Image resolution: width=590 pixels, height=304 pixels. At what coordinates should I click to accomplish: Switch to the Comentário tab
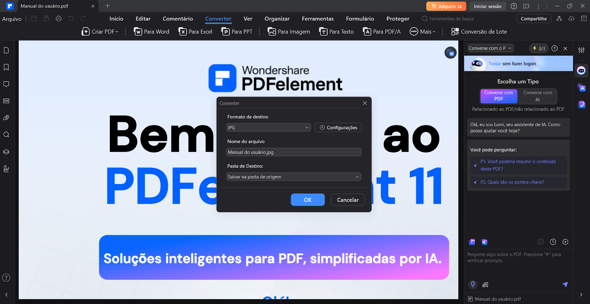tap(178, 18)
